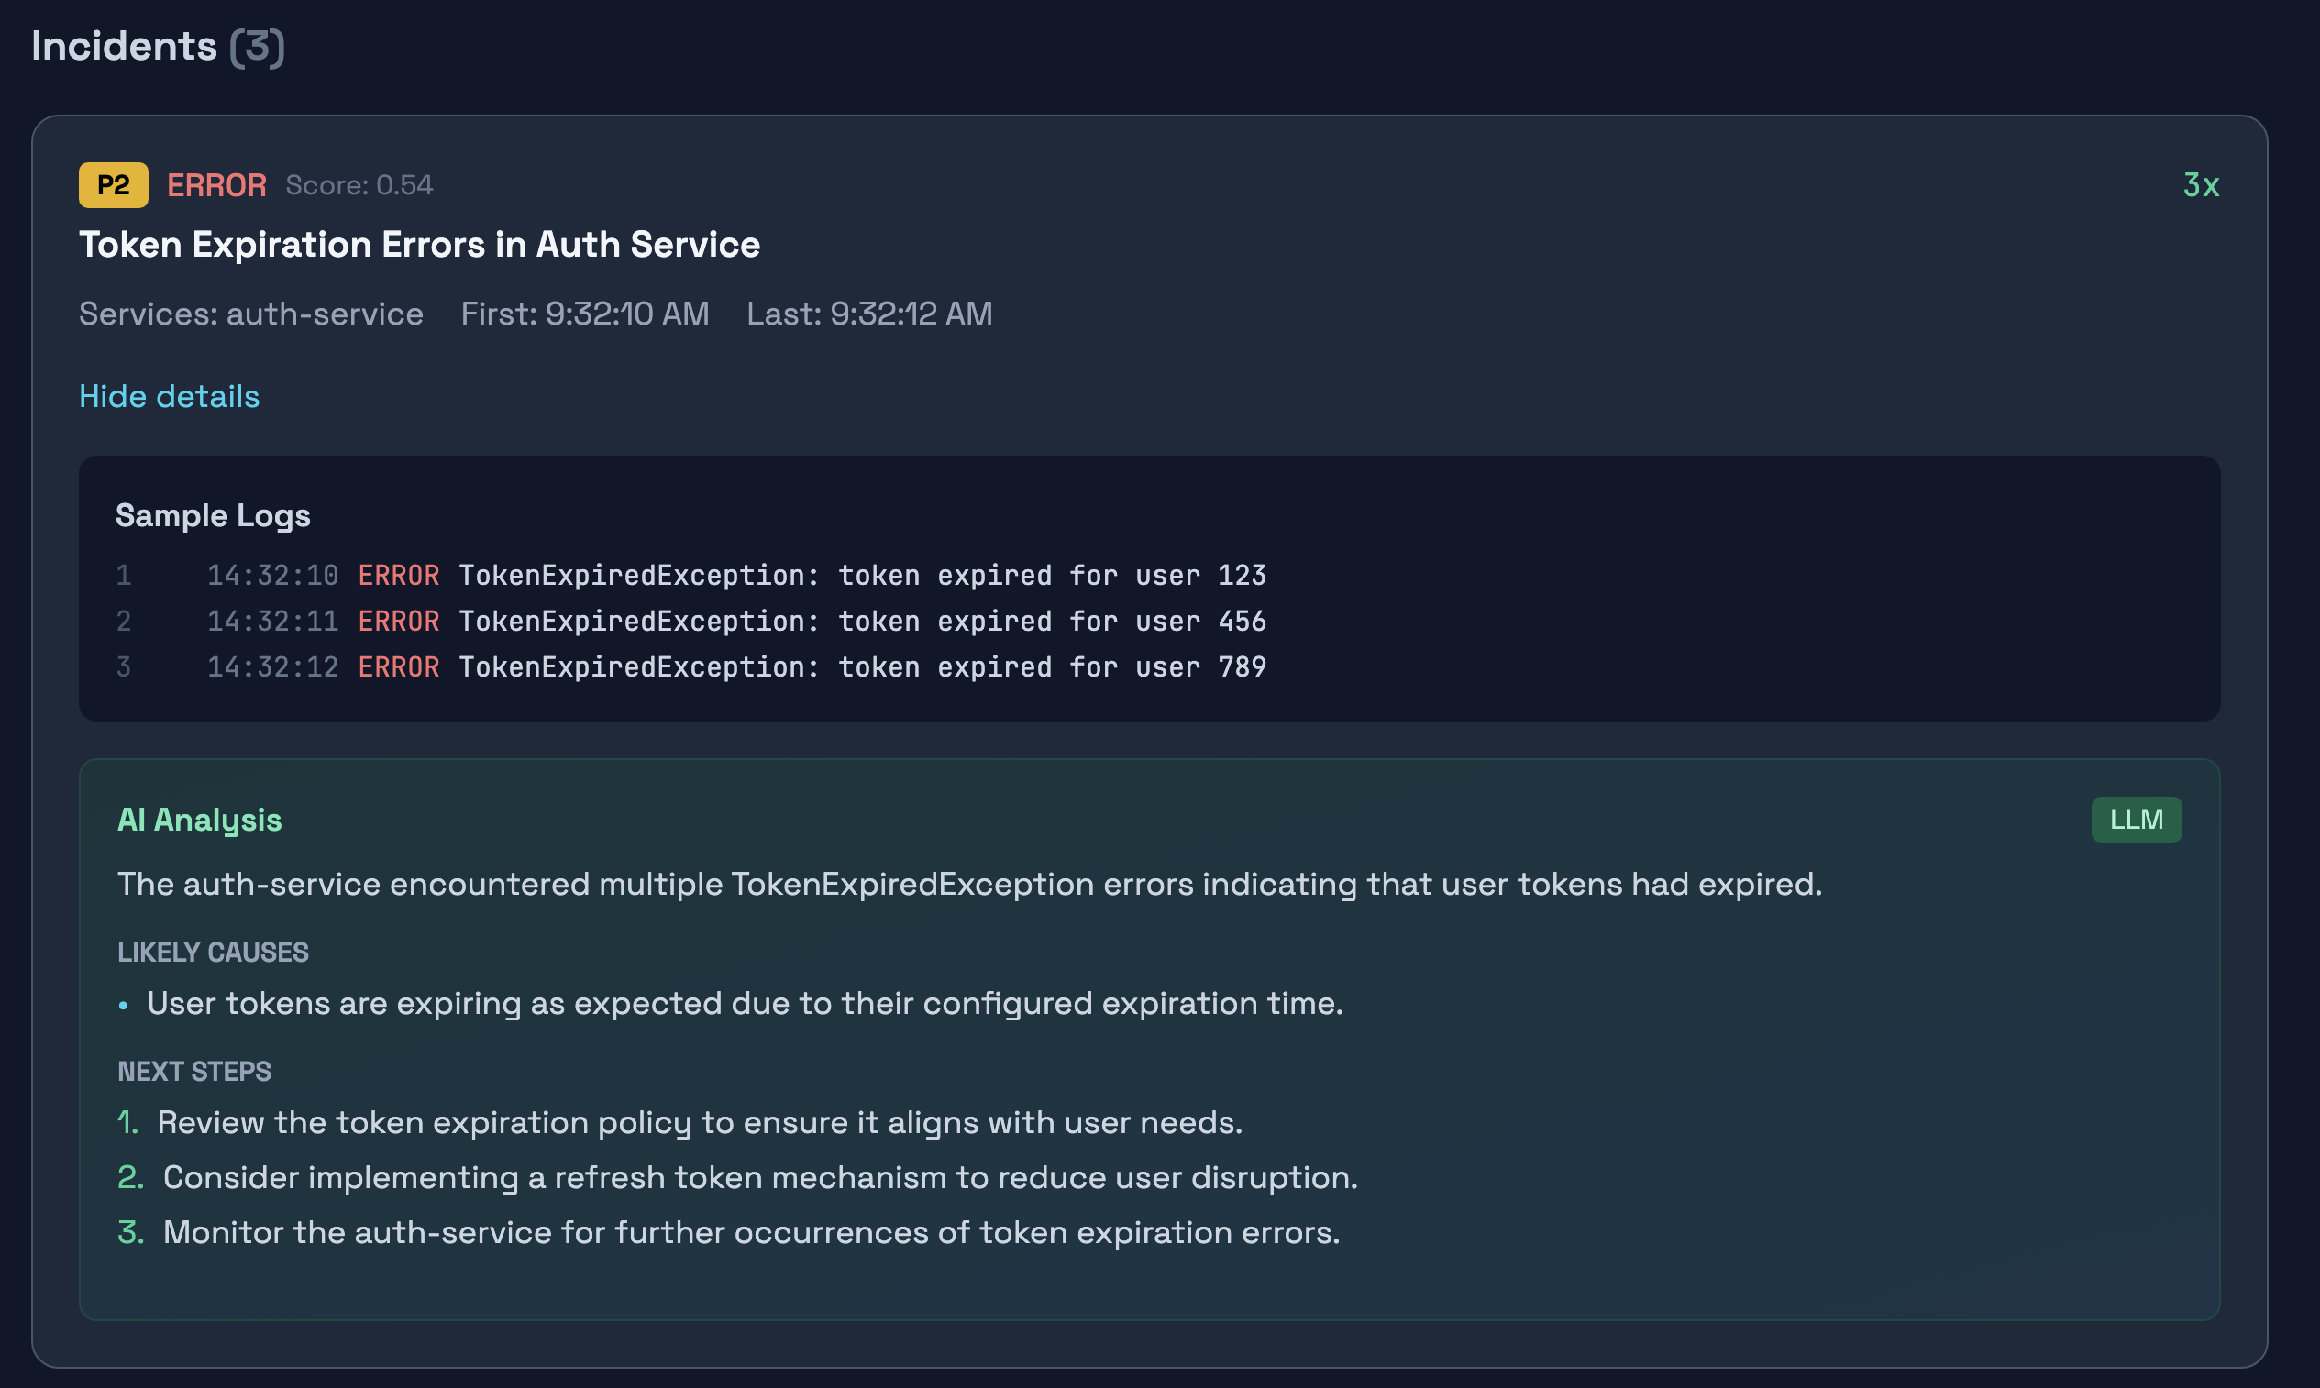The image size is (2320, 1388).
Task: Click the NEXT STEPS section label
Action: (193, 1071)
